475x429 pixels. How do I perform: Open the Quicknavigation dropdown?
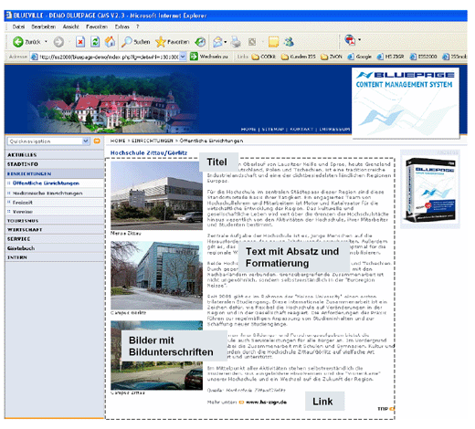[x=48, y=141]
